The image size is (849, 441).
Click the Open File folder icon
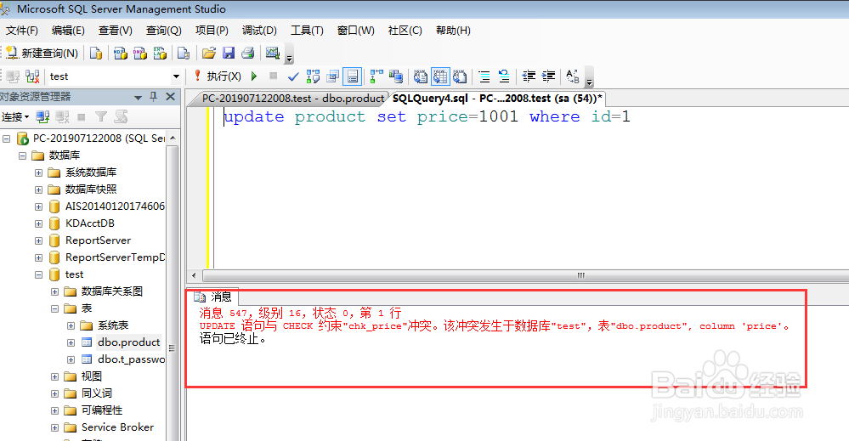click(209, 53)
